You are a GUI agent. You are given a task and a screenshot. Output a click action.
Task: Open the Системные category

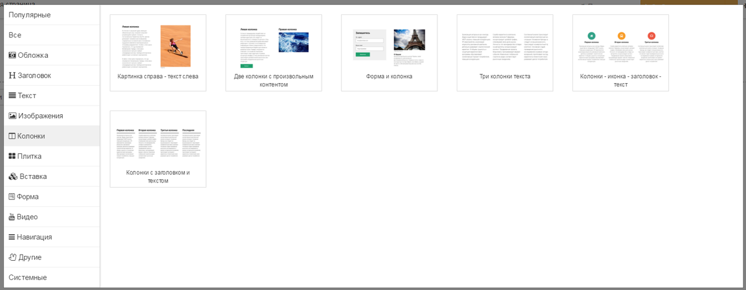[x=28, y=278]
